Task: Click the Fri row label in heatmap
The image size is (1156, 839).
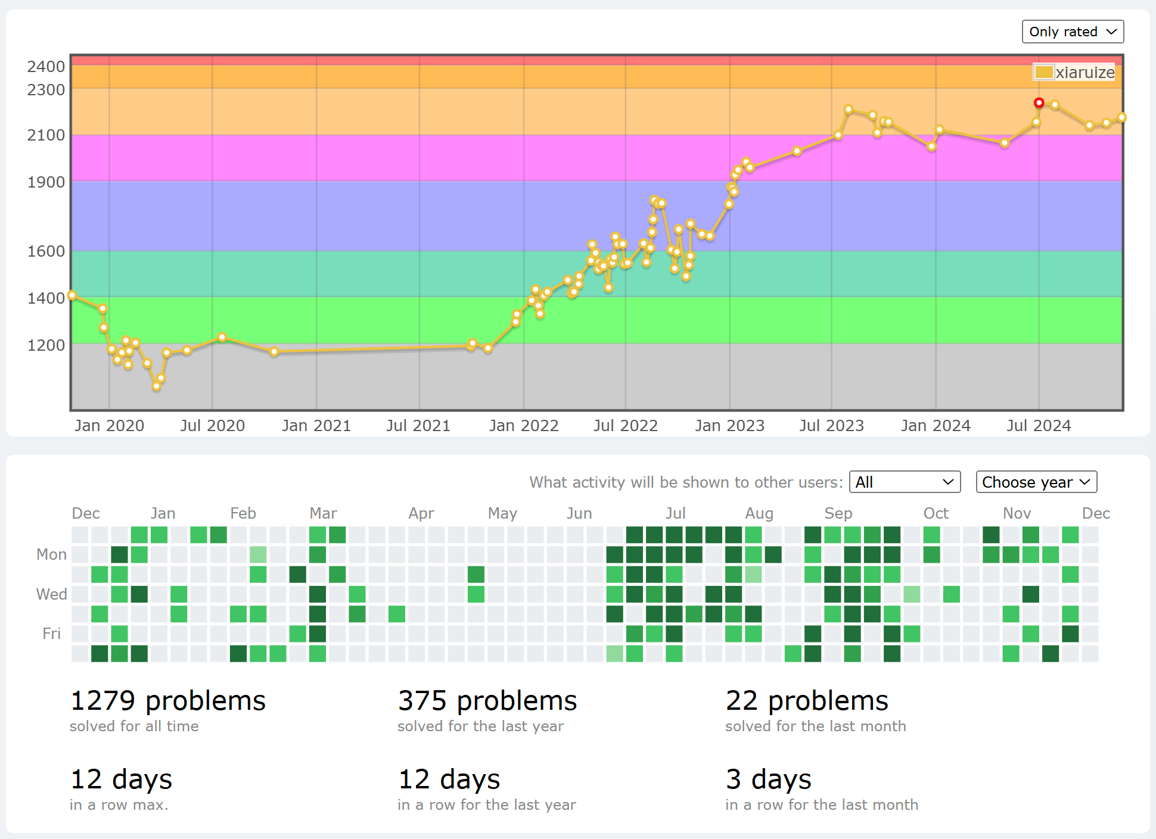Action: pos(51,634)
